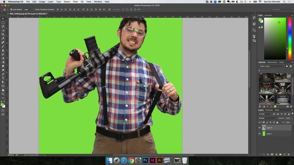The width and height of the screenshot is (294, 165).
Task: Open the Layers panel options menu
Action: point(292,110)
